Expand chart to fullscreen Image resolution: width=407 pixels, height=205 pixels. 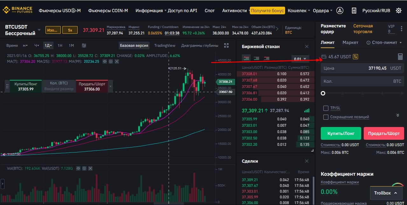click(227, 46)
